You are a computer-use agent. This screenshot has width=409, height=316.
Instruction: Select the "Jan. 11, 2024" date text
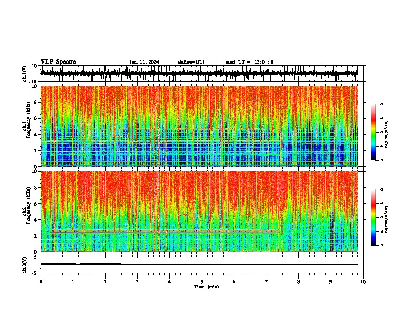point(144,62)
